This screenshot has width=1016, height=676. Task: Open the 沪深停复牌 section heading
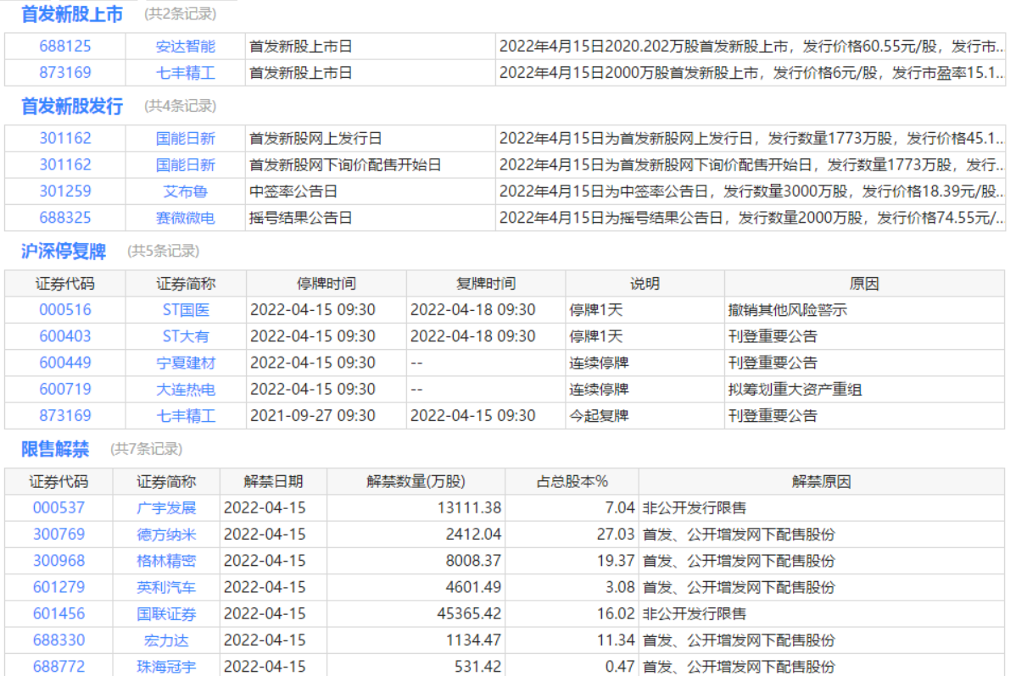64,252
